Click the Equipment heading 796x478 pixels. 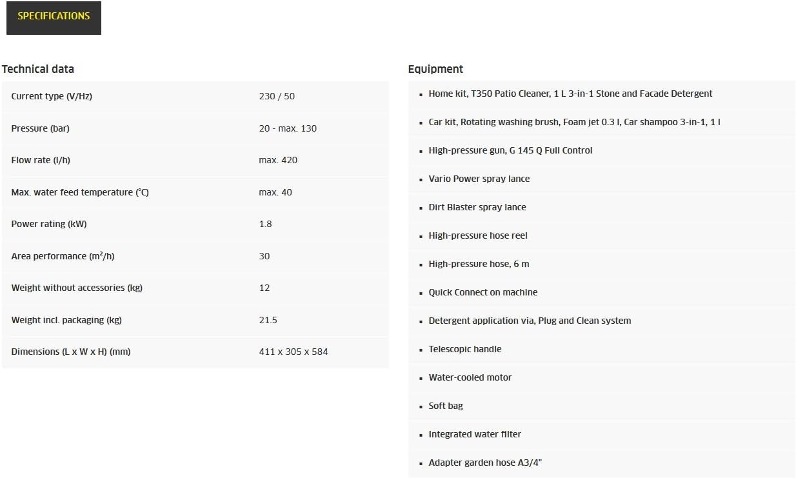[x=435, y=69]
